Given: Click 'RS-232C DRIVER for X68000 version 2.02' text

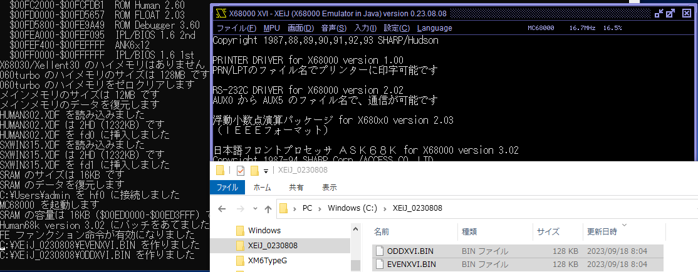Looking at the screenshot, I should (x=308, y=90).
